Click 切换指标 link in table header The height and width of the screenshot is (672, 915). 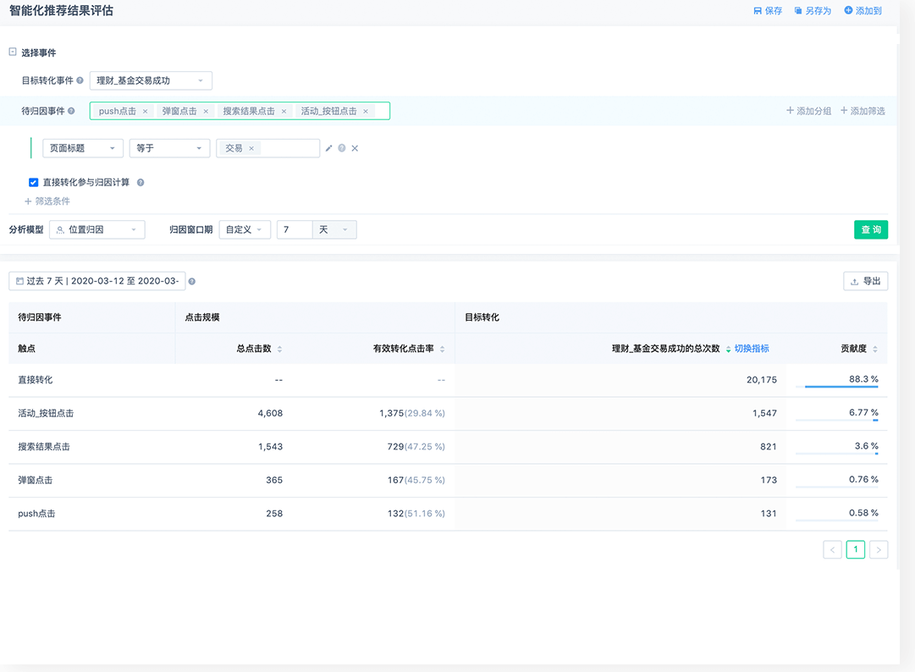tap(752, 349)
